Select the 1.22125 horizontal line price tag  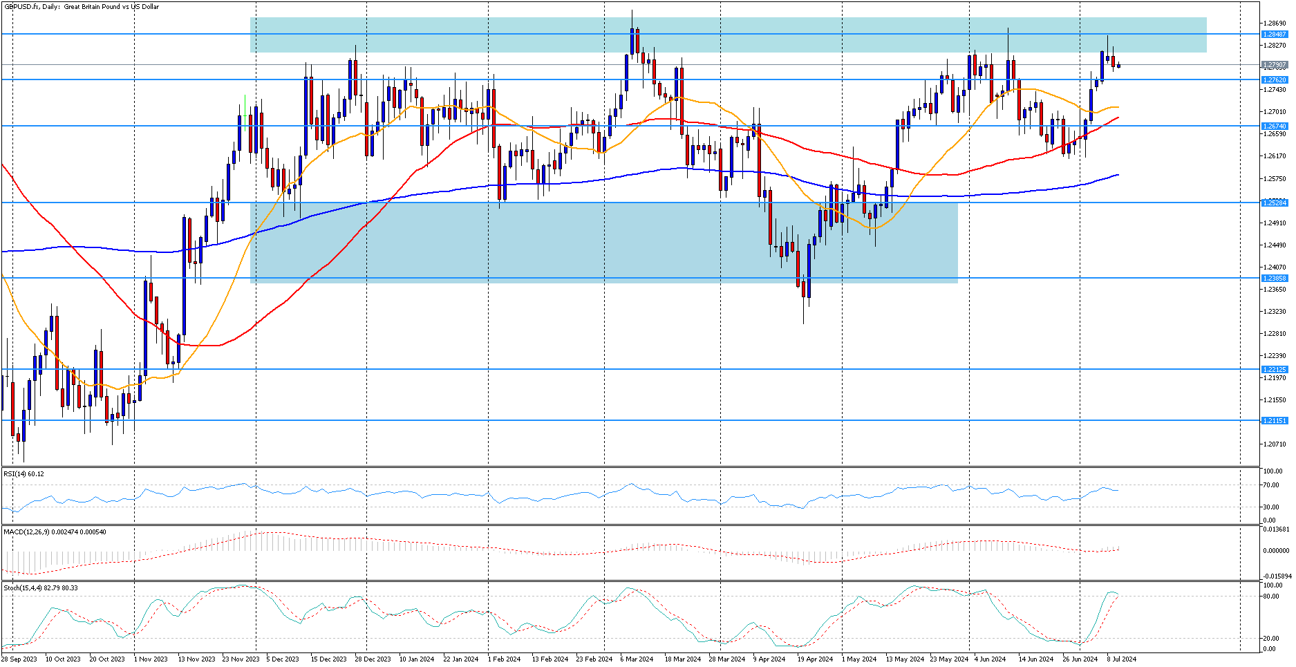click(x=1275, y=369)
